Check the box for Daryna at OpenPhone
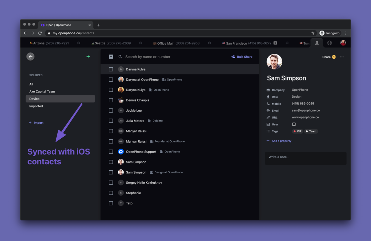The width and height of the screenshot is (371, 241). (111, 80)
